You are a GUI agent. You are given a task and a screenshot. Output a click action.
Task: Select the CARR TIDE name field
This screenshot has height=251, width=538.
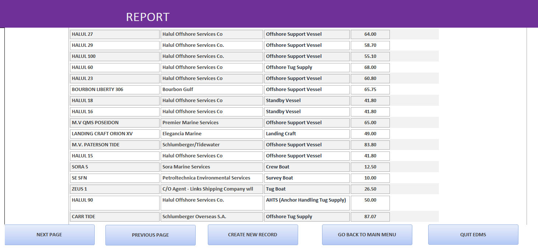[115, 217]
